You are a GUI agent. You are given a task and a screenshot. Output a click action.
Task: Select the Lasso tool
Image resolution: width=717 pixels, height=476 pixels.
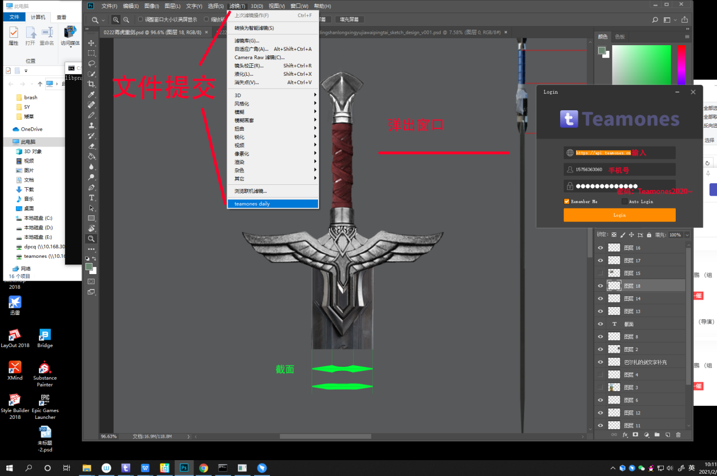coord(91,63)
